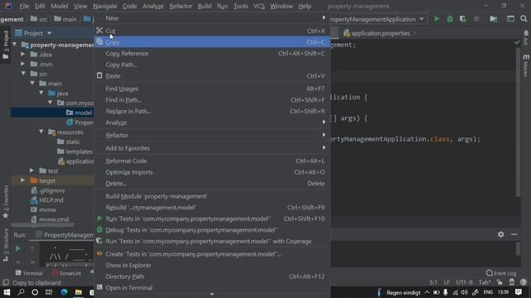The height and width of the screenshot is (298, 531).
Task: Open the Event Log
Action: tap(501, 273)
